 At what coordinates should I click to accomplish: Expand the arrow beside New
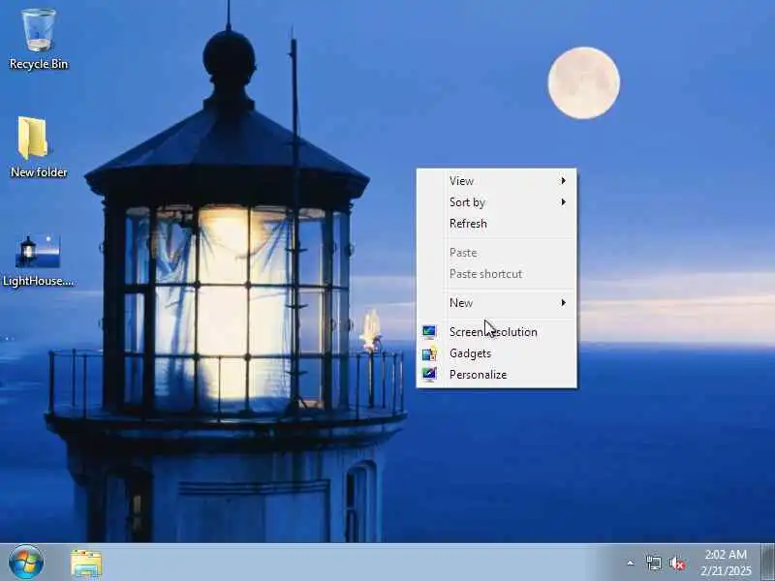tap(563, 302)
